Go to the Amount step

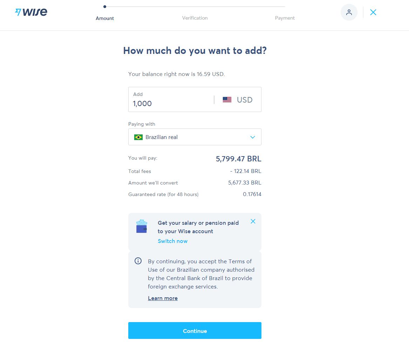coord(105,18)
